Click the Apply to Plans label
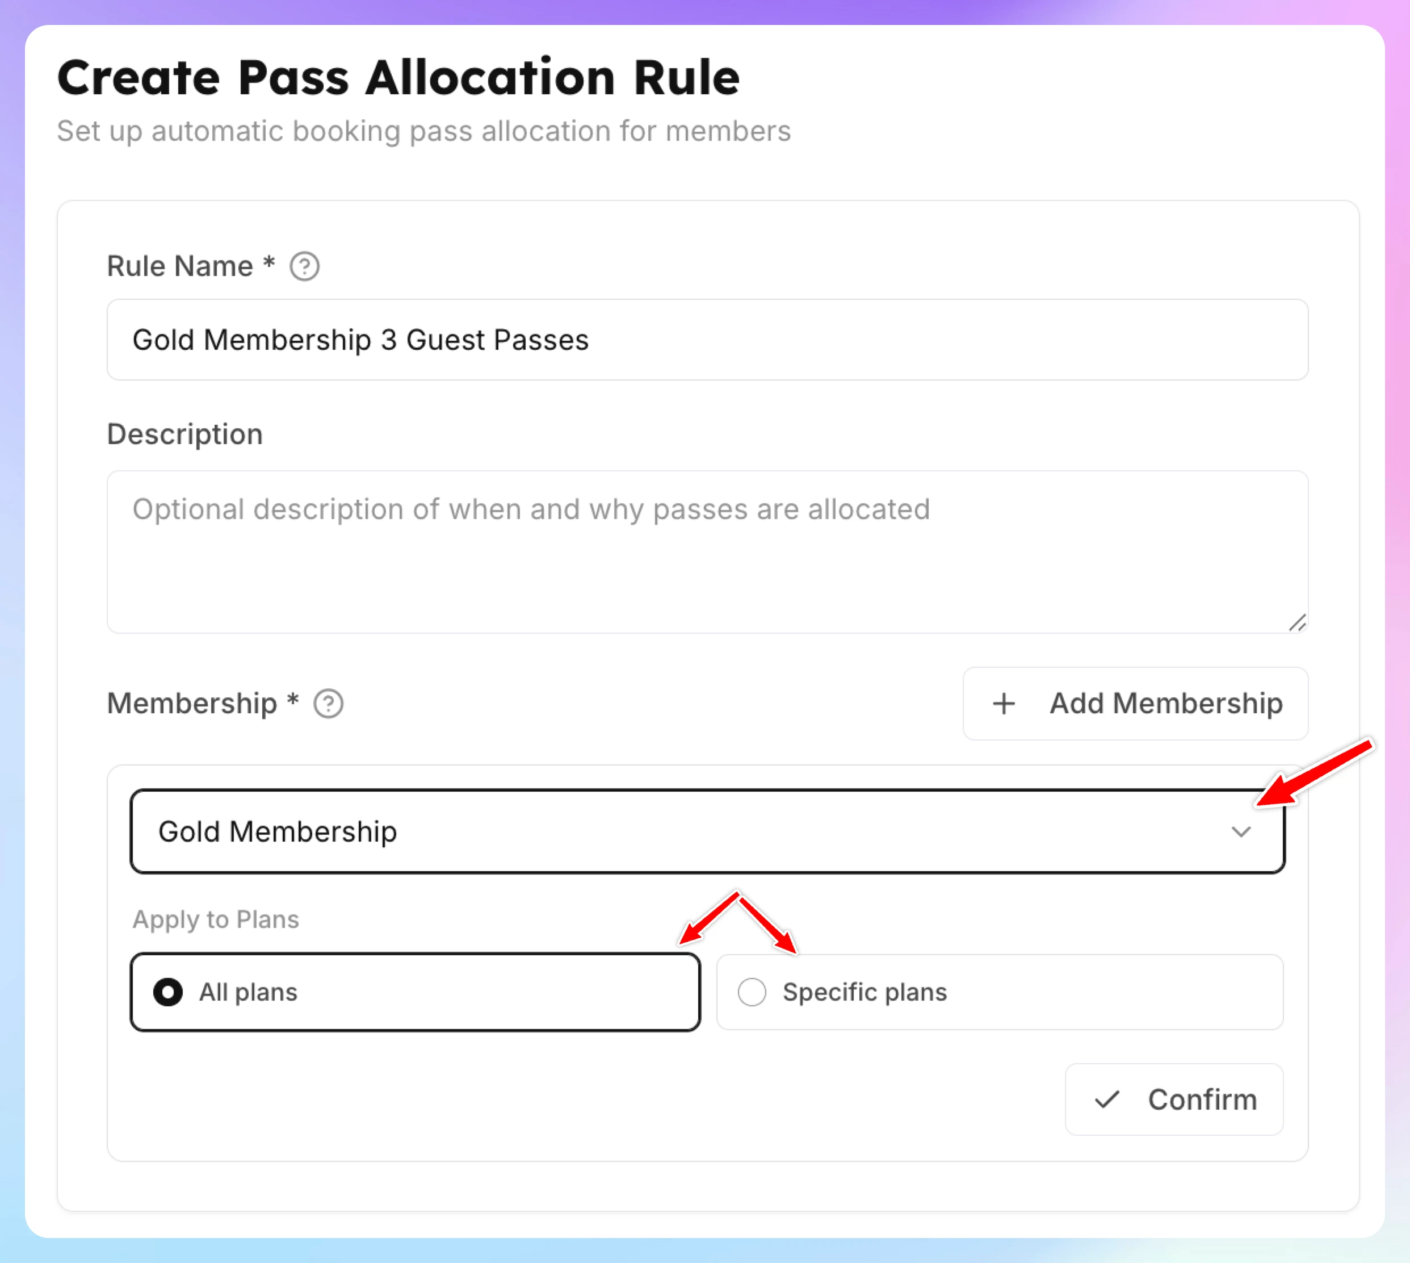Viewport: 1410px width, 1263px height. click(216, 919)
